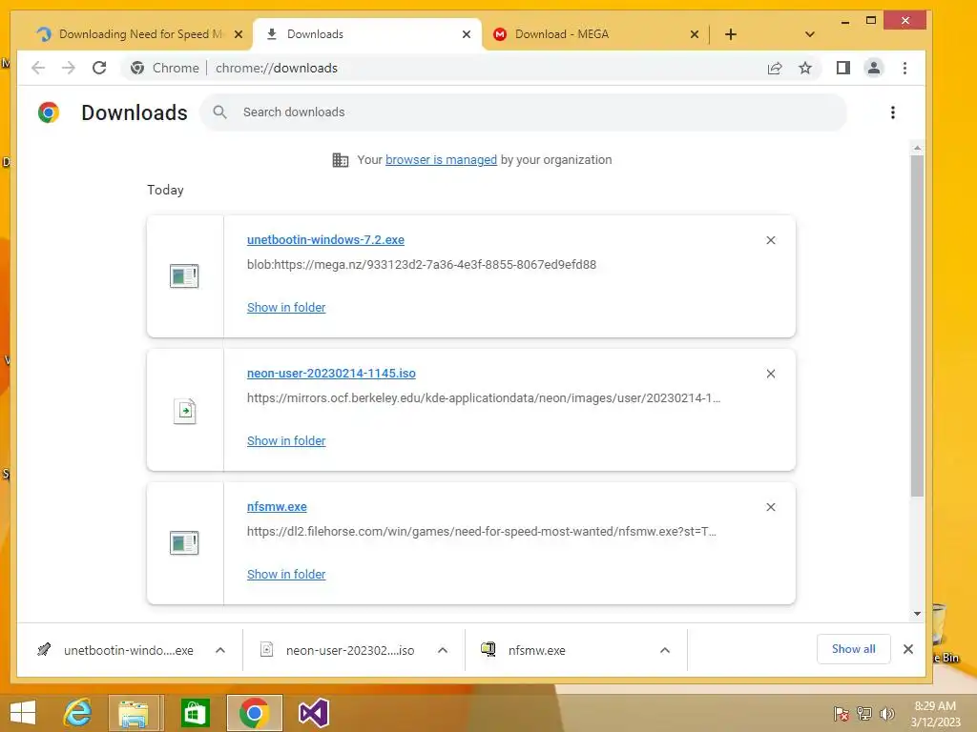Click the taskbar clock showing 8:29 AM
The width and height of the screenshot is (977, 732).
point(935,713)
